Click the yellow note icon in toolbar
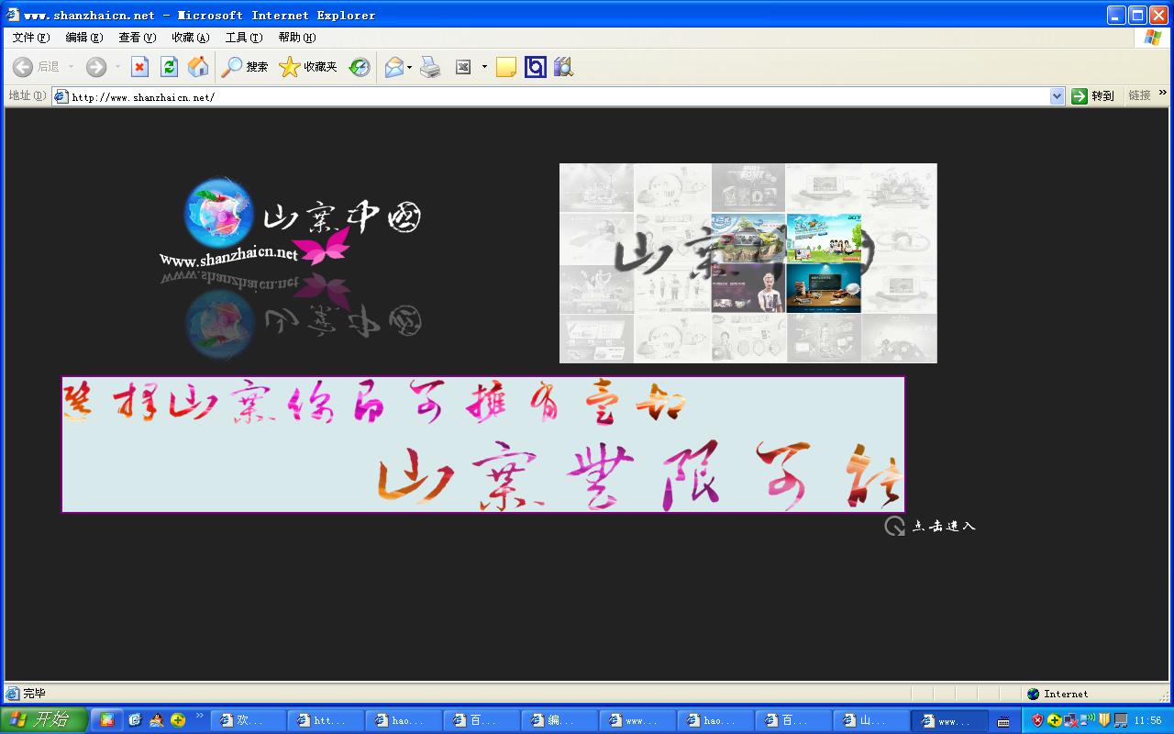Image resolution: width=1174 pixels, height=734 pixels. pos(505,67)
